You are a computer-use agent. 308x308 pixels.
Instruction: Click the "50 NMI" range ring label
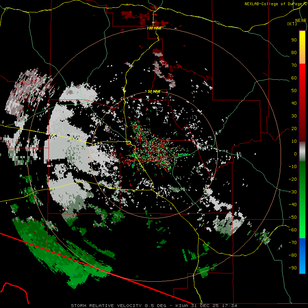(x=154, y=91)
